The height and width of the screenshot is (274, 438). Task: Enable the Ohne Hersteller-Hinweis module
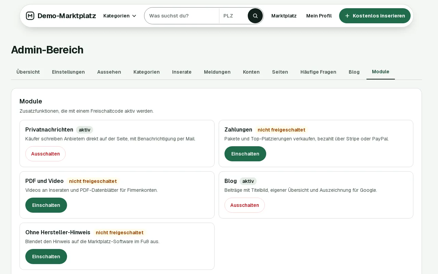point(46,257)
